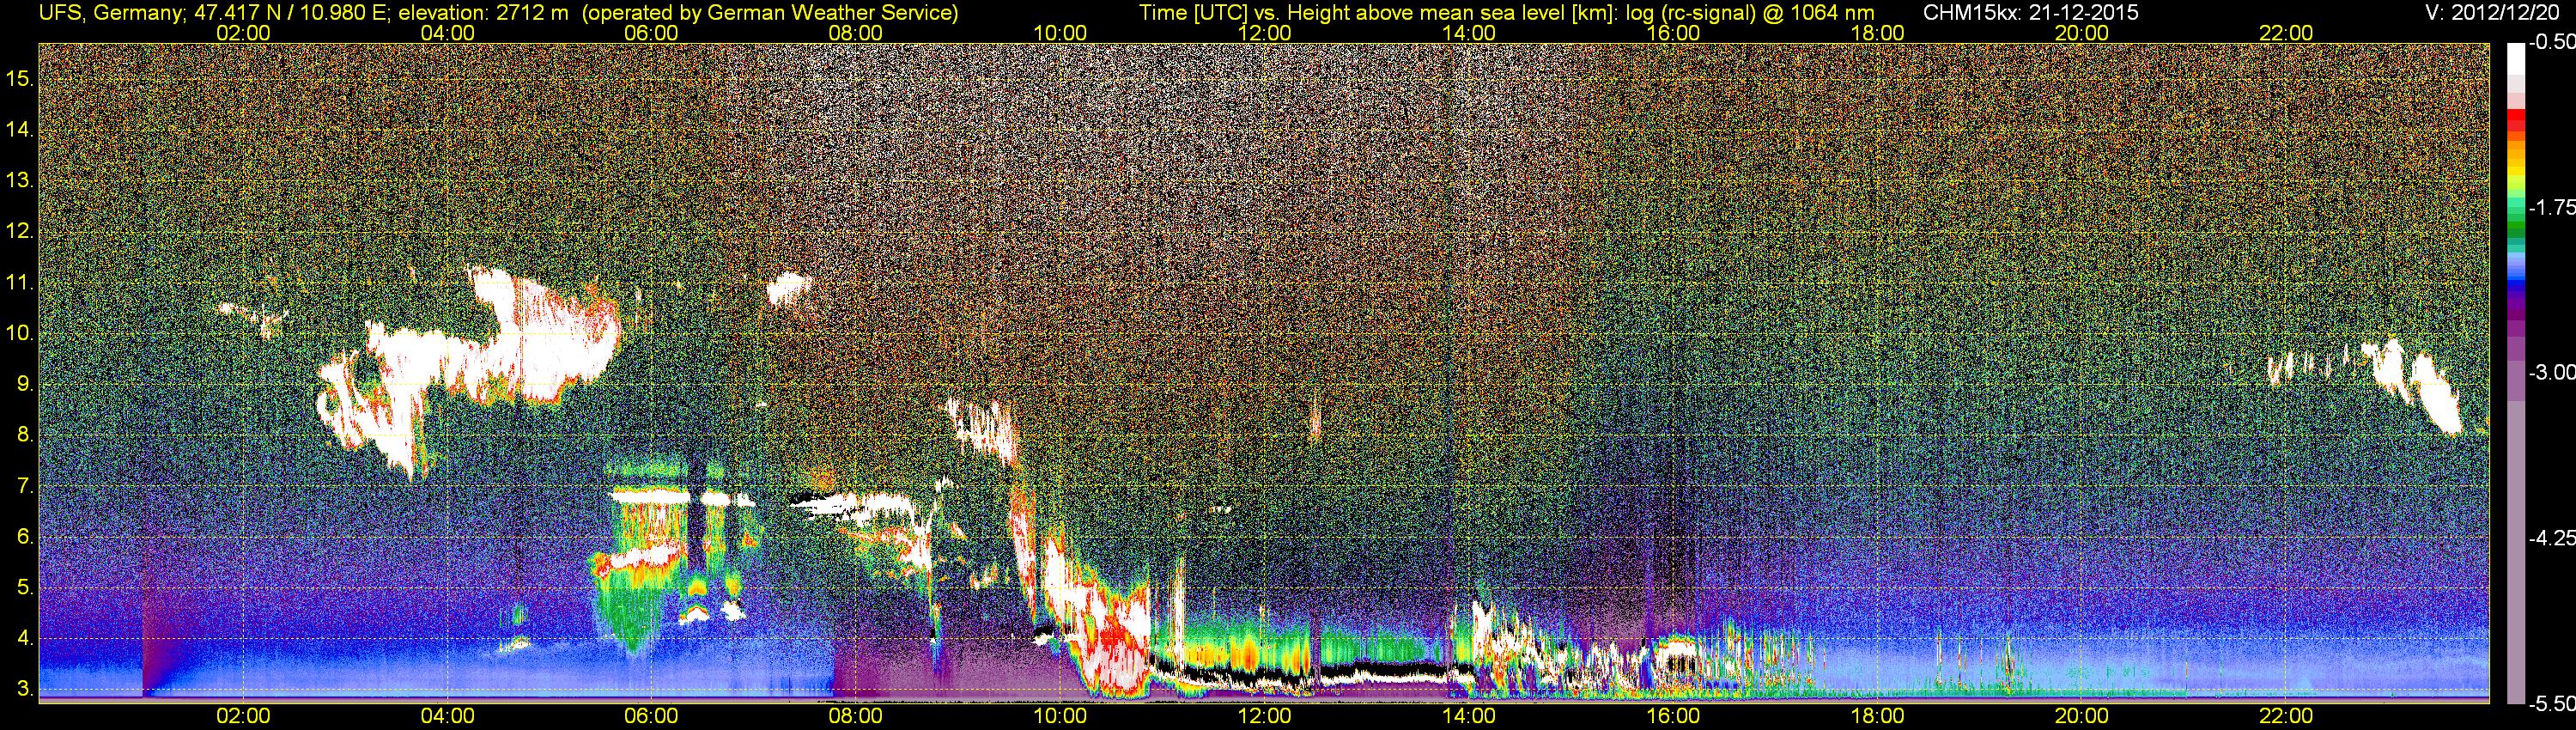
Task: Click the '6.' height axis label
Action: pyautogui.click(x=26, y=537)
